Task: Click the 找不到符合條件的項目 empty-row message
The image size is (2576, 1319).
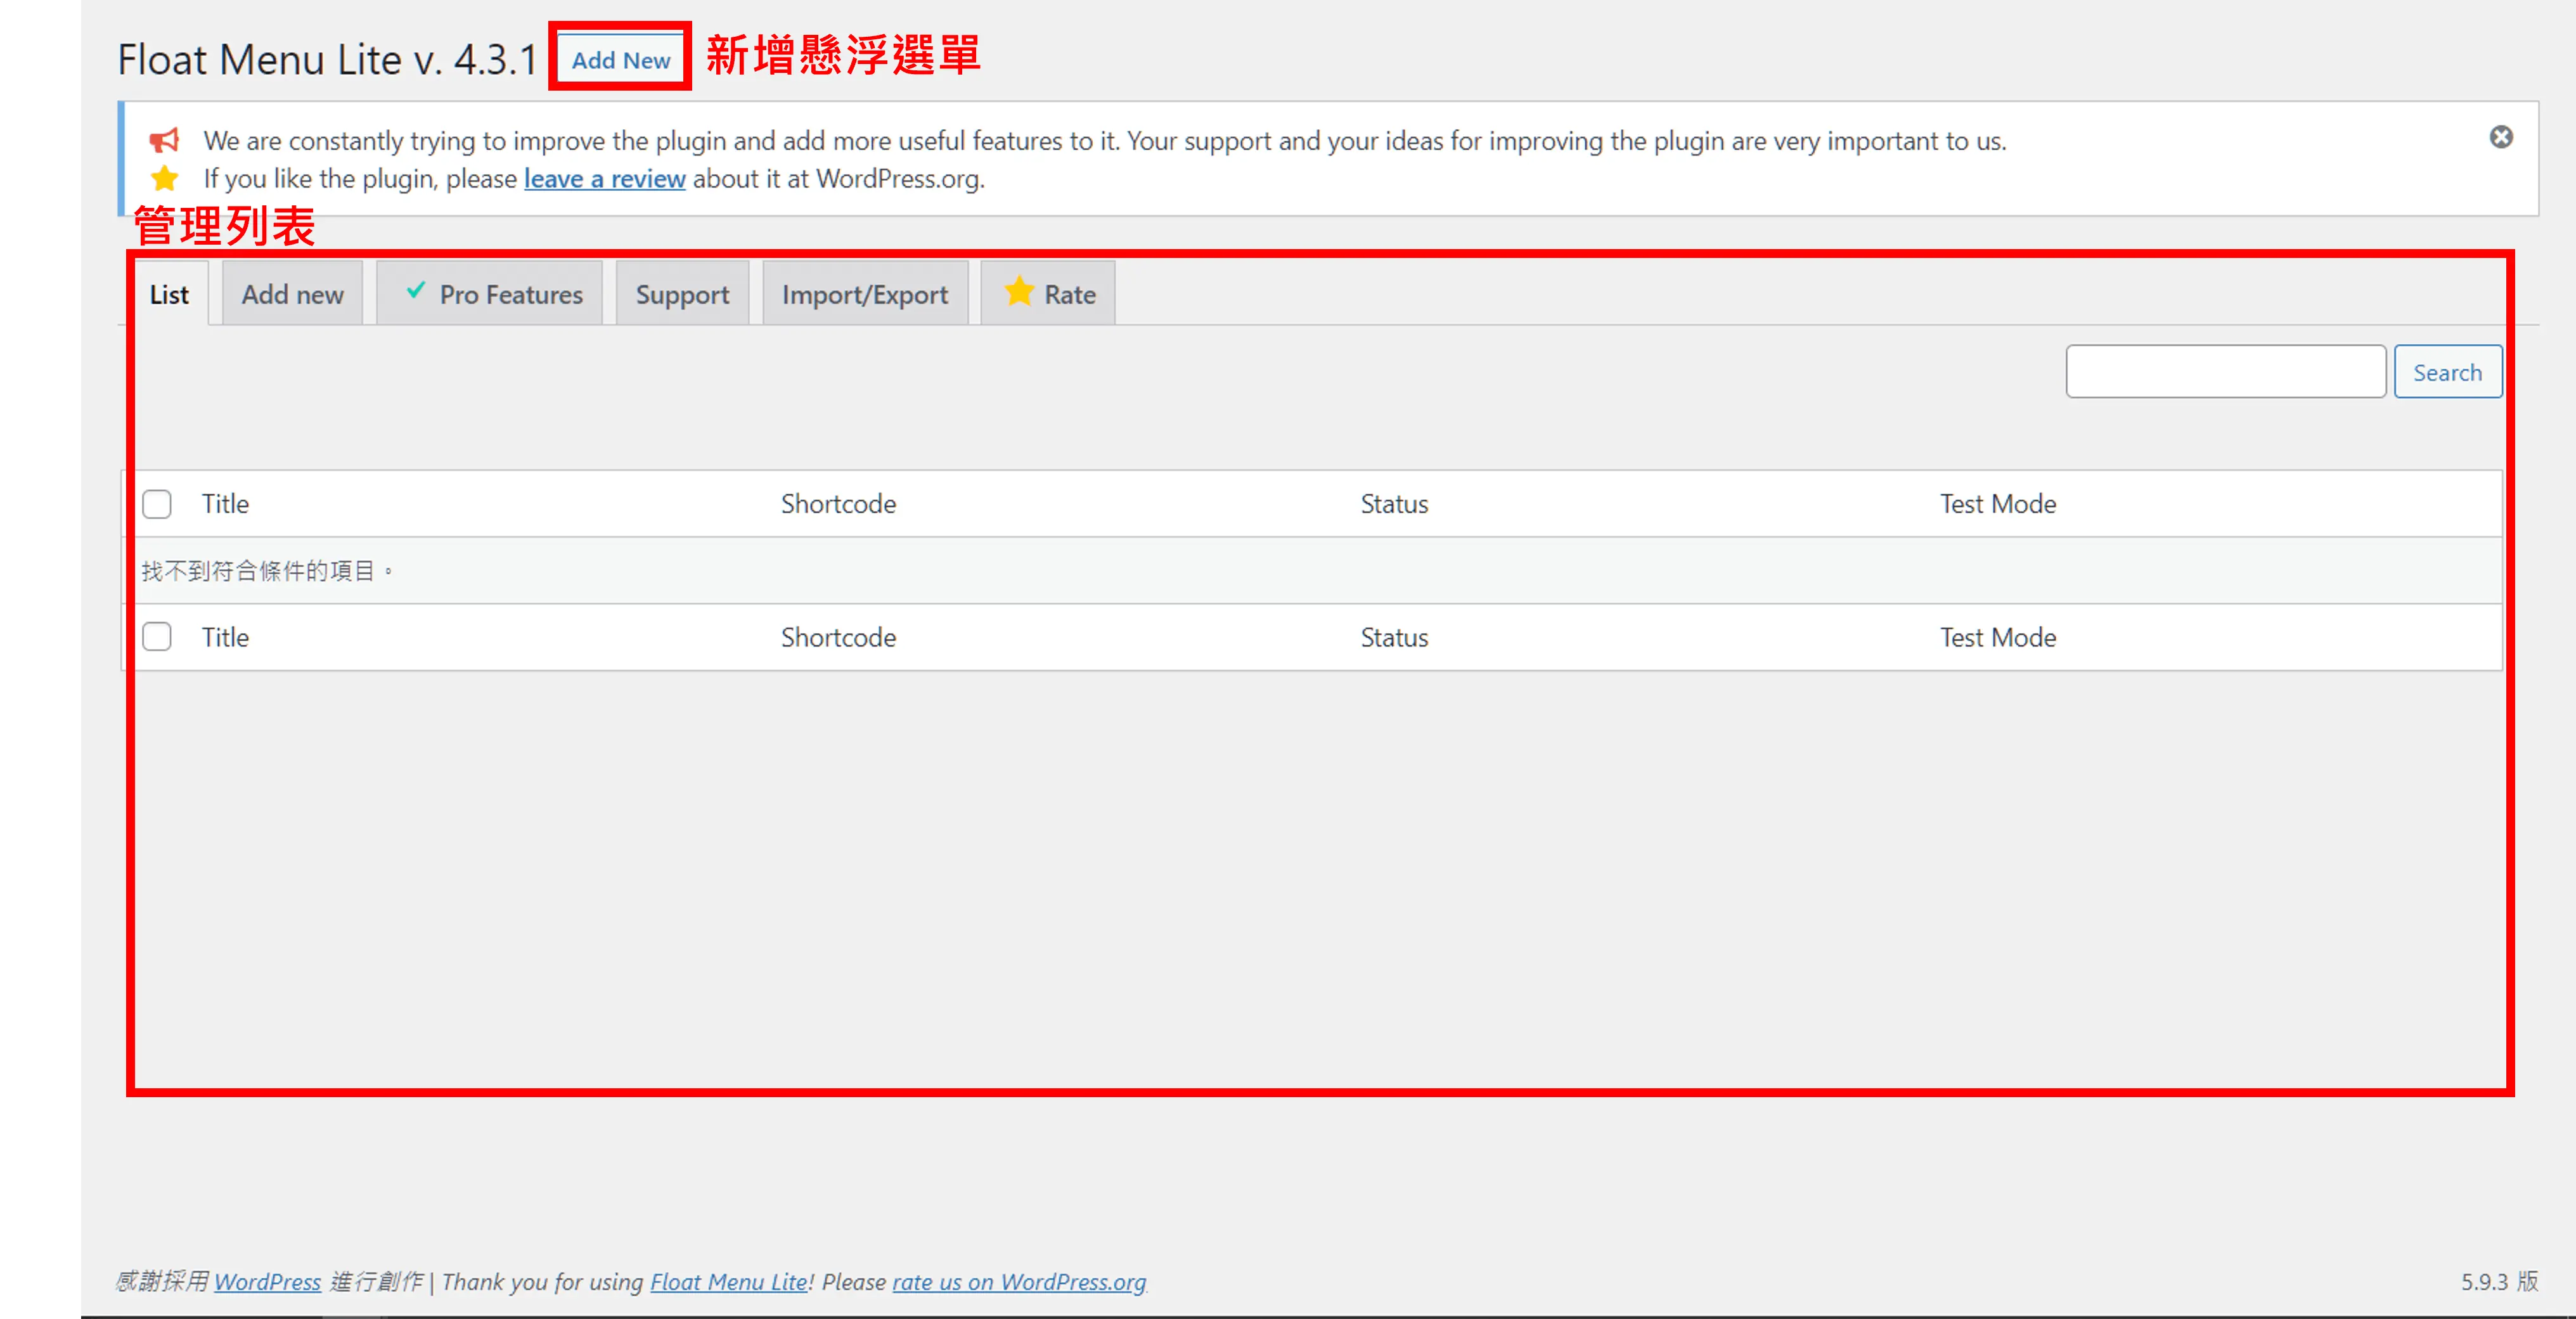Action: tap(267, 570)
